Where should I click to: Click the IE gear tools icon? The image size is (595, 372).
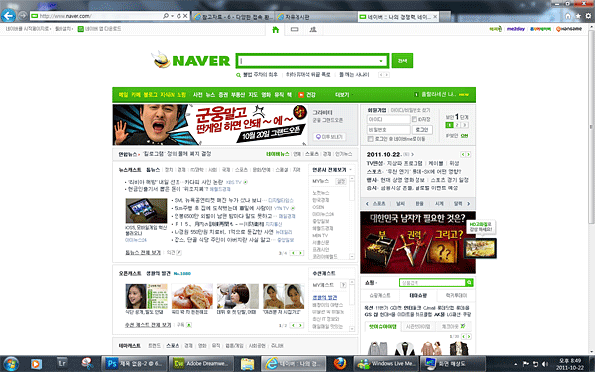tap(588, 16)
